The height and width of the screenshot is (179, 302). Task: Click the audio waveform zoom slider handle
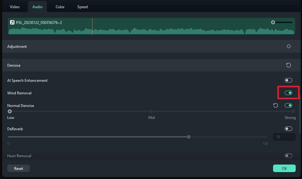pyautogui.click(x=273, y=22)
